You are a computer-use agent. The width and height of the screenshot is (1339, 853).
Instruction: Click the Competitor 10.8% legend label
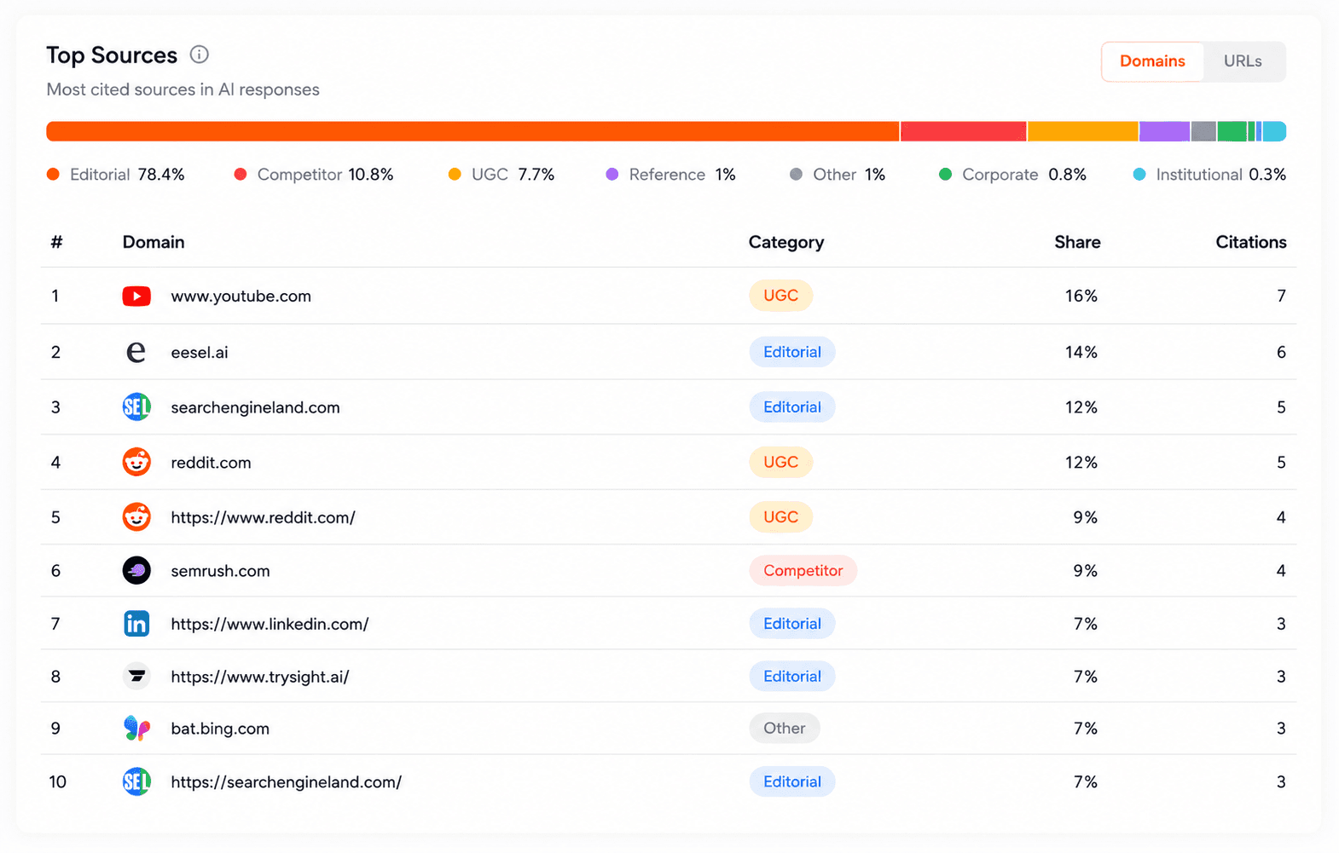pos(325,175)
